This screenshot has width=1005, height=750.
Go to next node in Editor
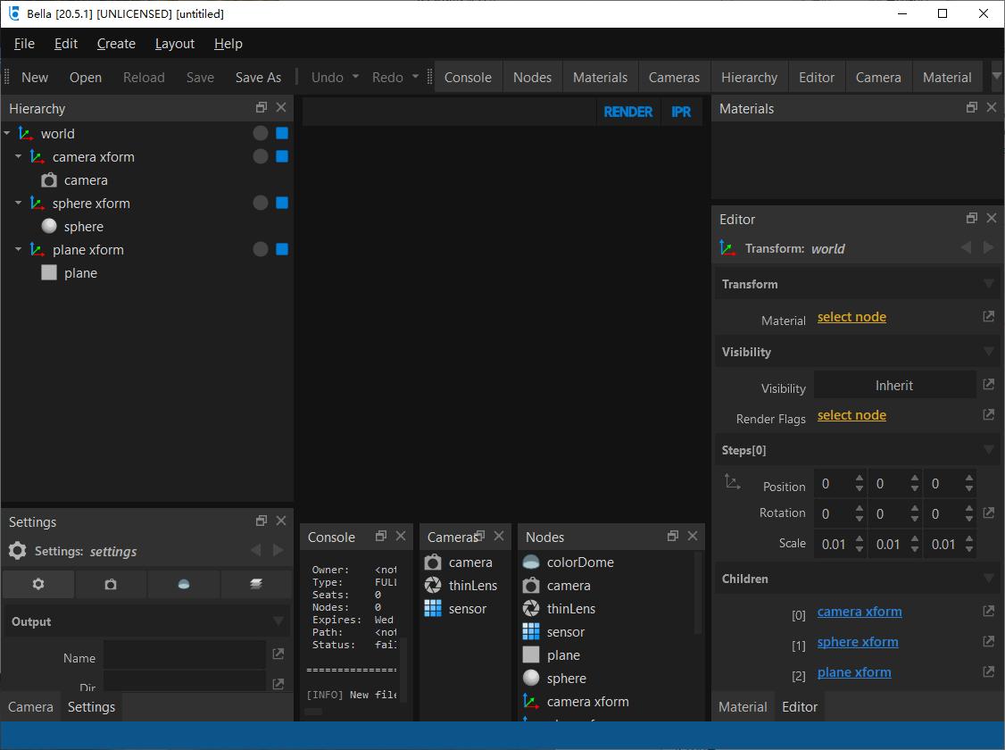(x=988, y=247)
